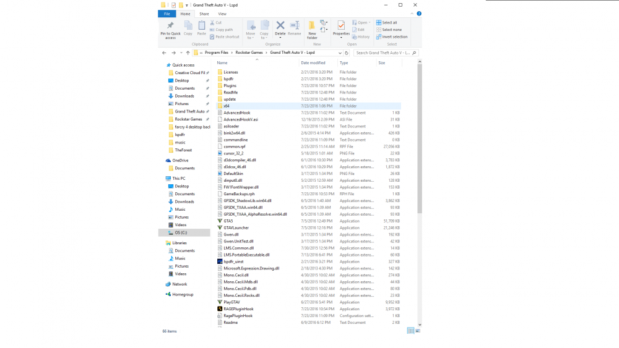Switch to the Share tab

[204, 14]
